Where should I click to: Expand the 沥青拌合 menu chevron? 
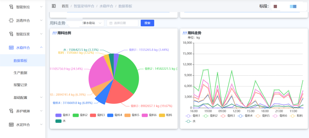click(41, 20)
